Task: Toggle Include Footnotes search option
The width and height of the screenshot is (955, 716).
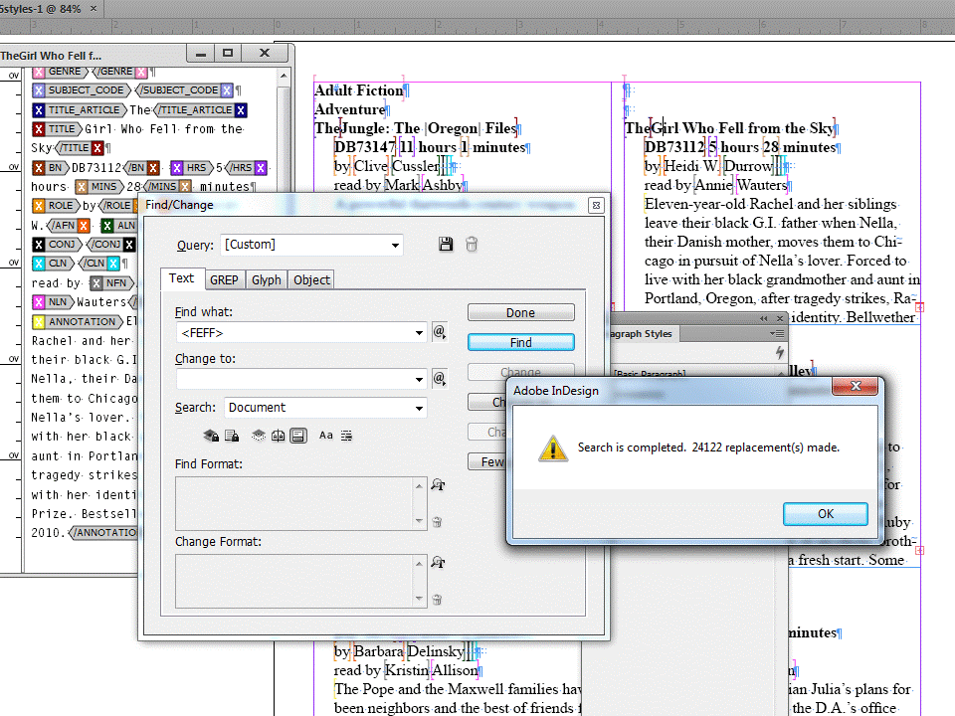Action: pos(297,436)
